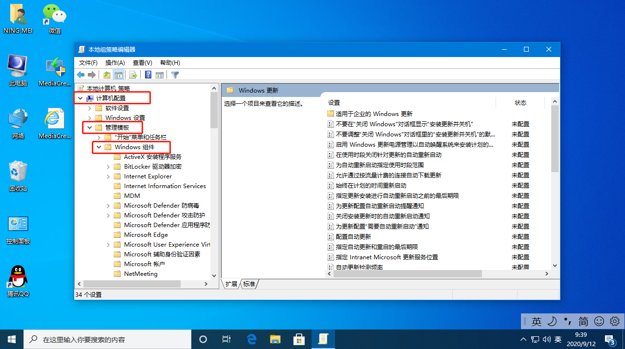Screen dimensions: 625x349
Task: Click the Back navigation arrow in toolbar
Action: (x=81, y=75)
